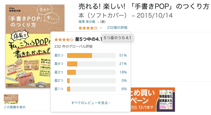Viewport: 211px width, 115px height.
Task: Click the main book cover image
Action: [35, 46]
